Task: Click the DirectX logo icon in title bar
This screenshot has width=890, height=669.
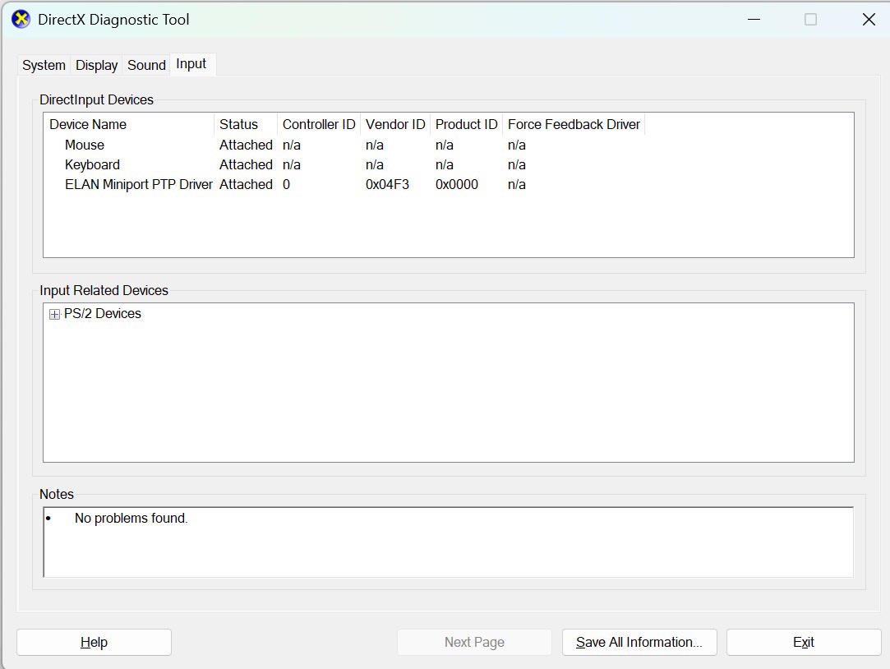Action: pyautogui.click(x=21, y=19)
